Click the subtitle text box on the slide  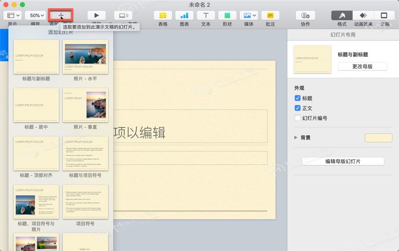tap(190, 158)
